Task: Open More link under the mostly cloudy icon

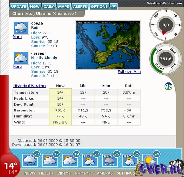Action: pyautogui.click(x=17, y=67)
